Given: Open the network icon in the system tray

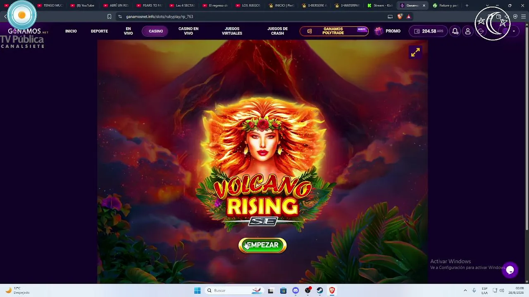Looking at the screenshot, I should pyautogui.click(x=495, y=290).
